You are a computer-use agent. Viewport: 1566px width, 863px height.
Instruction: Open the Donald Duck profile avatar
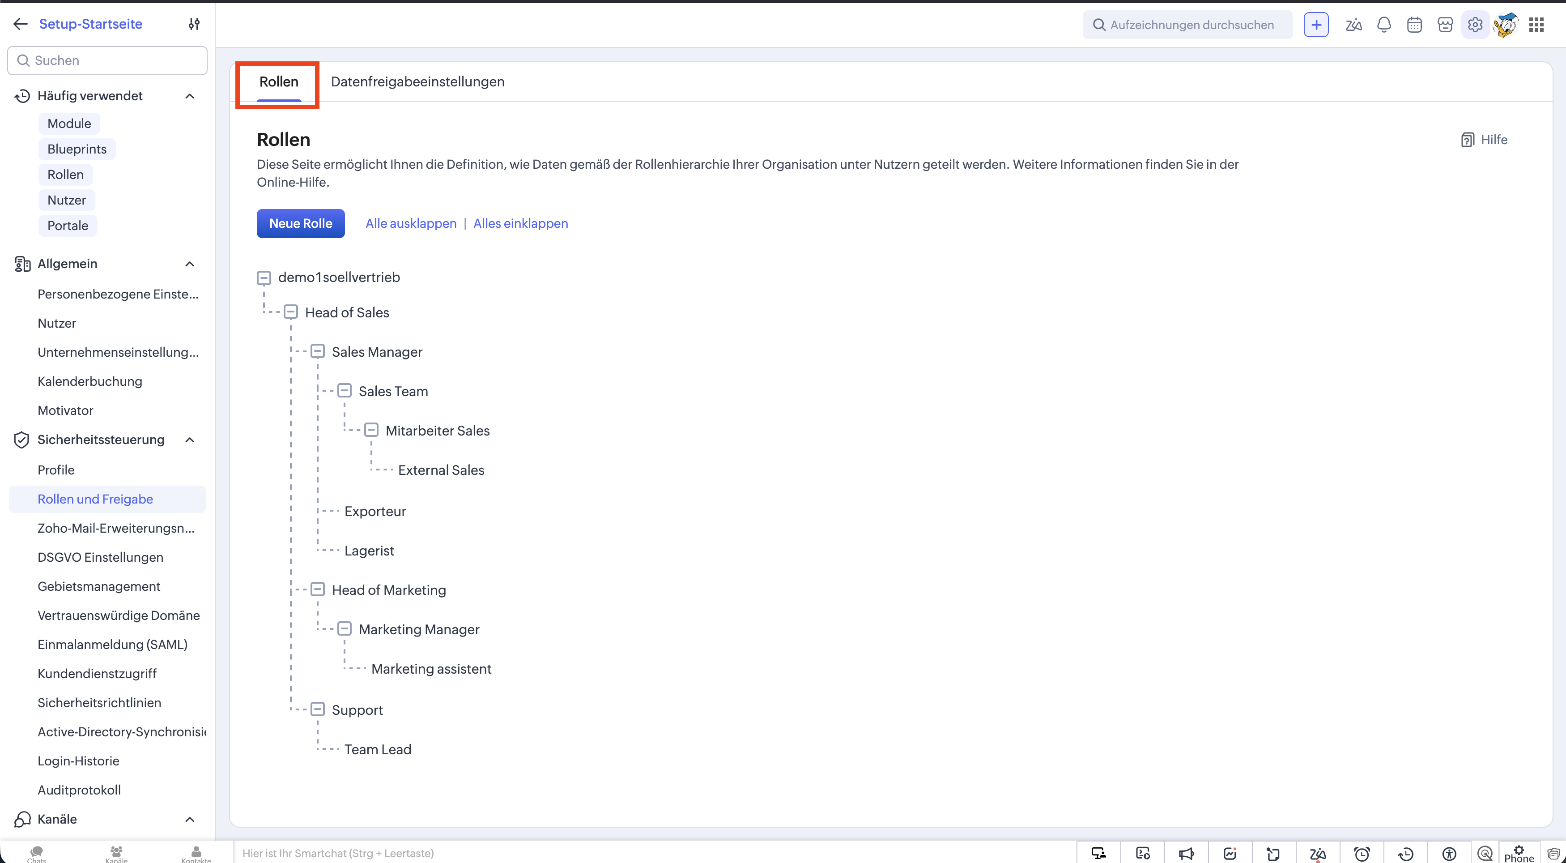pyautogui.click(x=1506, y=24)
